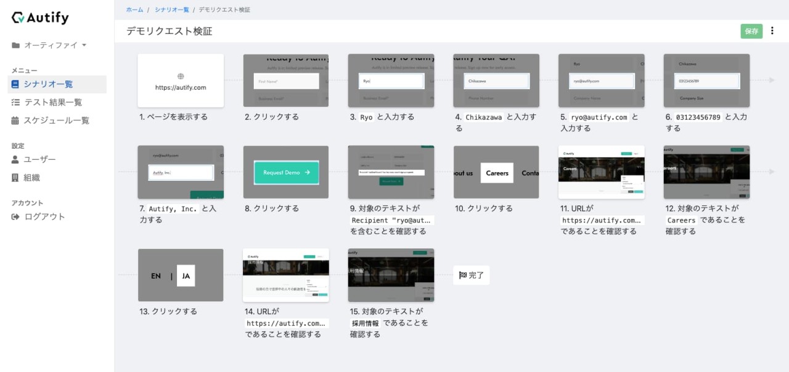Click the step 12 caption with Careers
Viewport: 789px width, 372px height.
pos(705,220)
